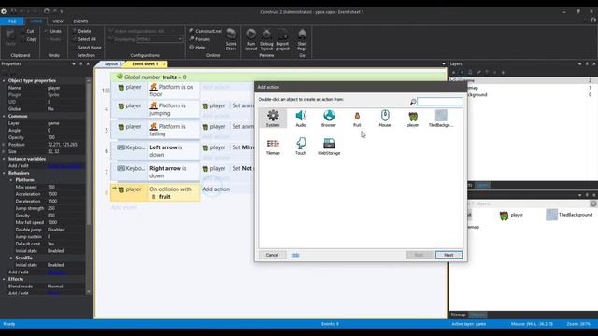Open Construct.net link in ribbon
This screenshot has width=598, height=336.
(x=206, y=31)
